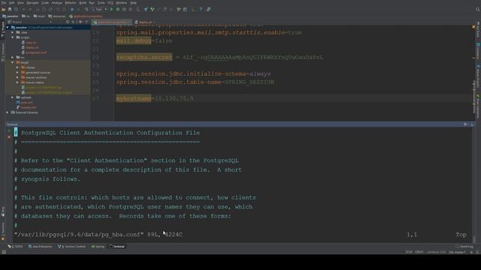Click the VCS Update Project icon
481x270 pixels.
point(146,10)
